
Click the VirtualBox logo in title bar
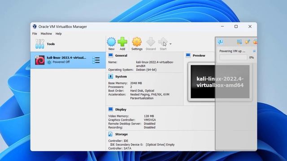point(35,26)
